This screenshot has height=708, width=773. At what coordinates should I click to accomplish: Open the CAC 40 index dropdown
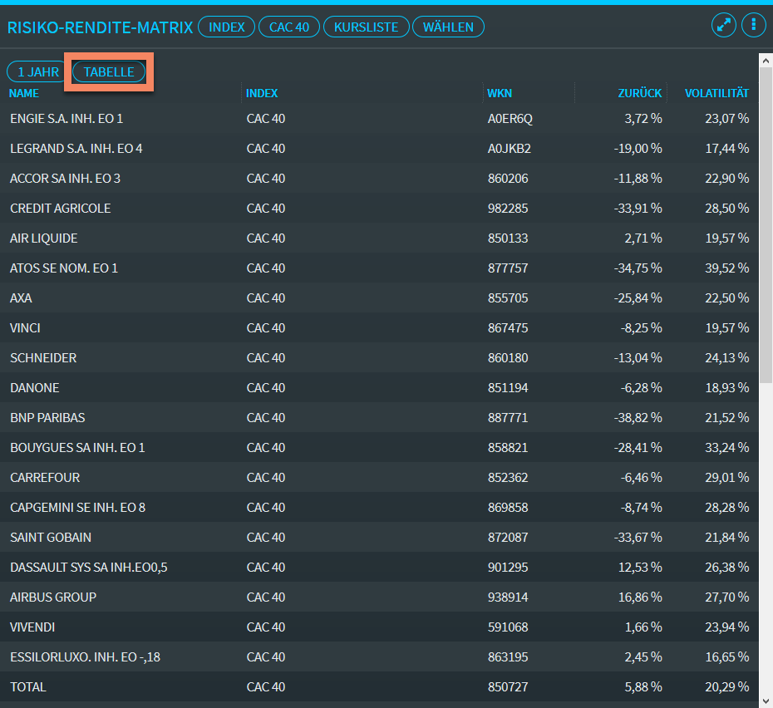point(288,27)
